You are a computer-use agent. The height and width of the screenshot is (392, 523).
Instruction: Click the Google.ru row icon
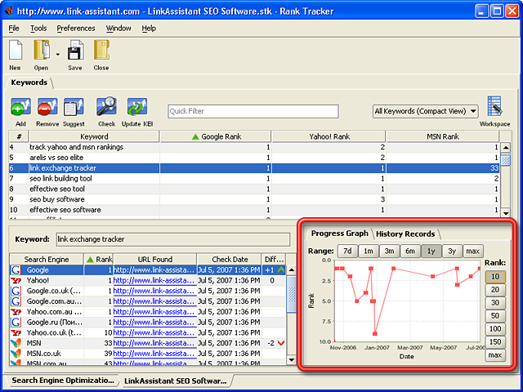tap(16, 323)
